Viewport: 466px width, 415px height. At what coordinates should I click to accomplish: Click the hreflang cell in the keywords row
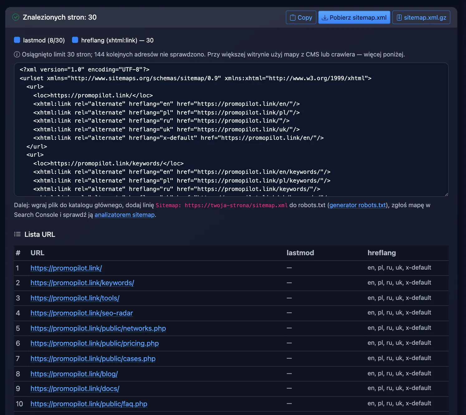pyautogui.click(x=399, y=282)
